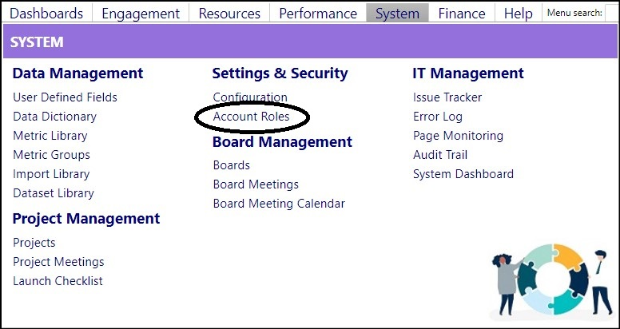The image size is (620, 329).
Task: Go to Metric Library
Action: pyautogui.click(x=50, y=136)
